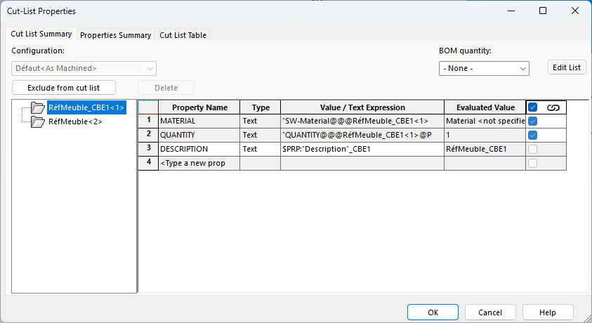This screenshot has width=592, height=323.
Task: Switch to the Cut List Table tab
Action: (x=183, y=35)
